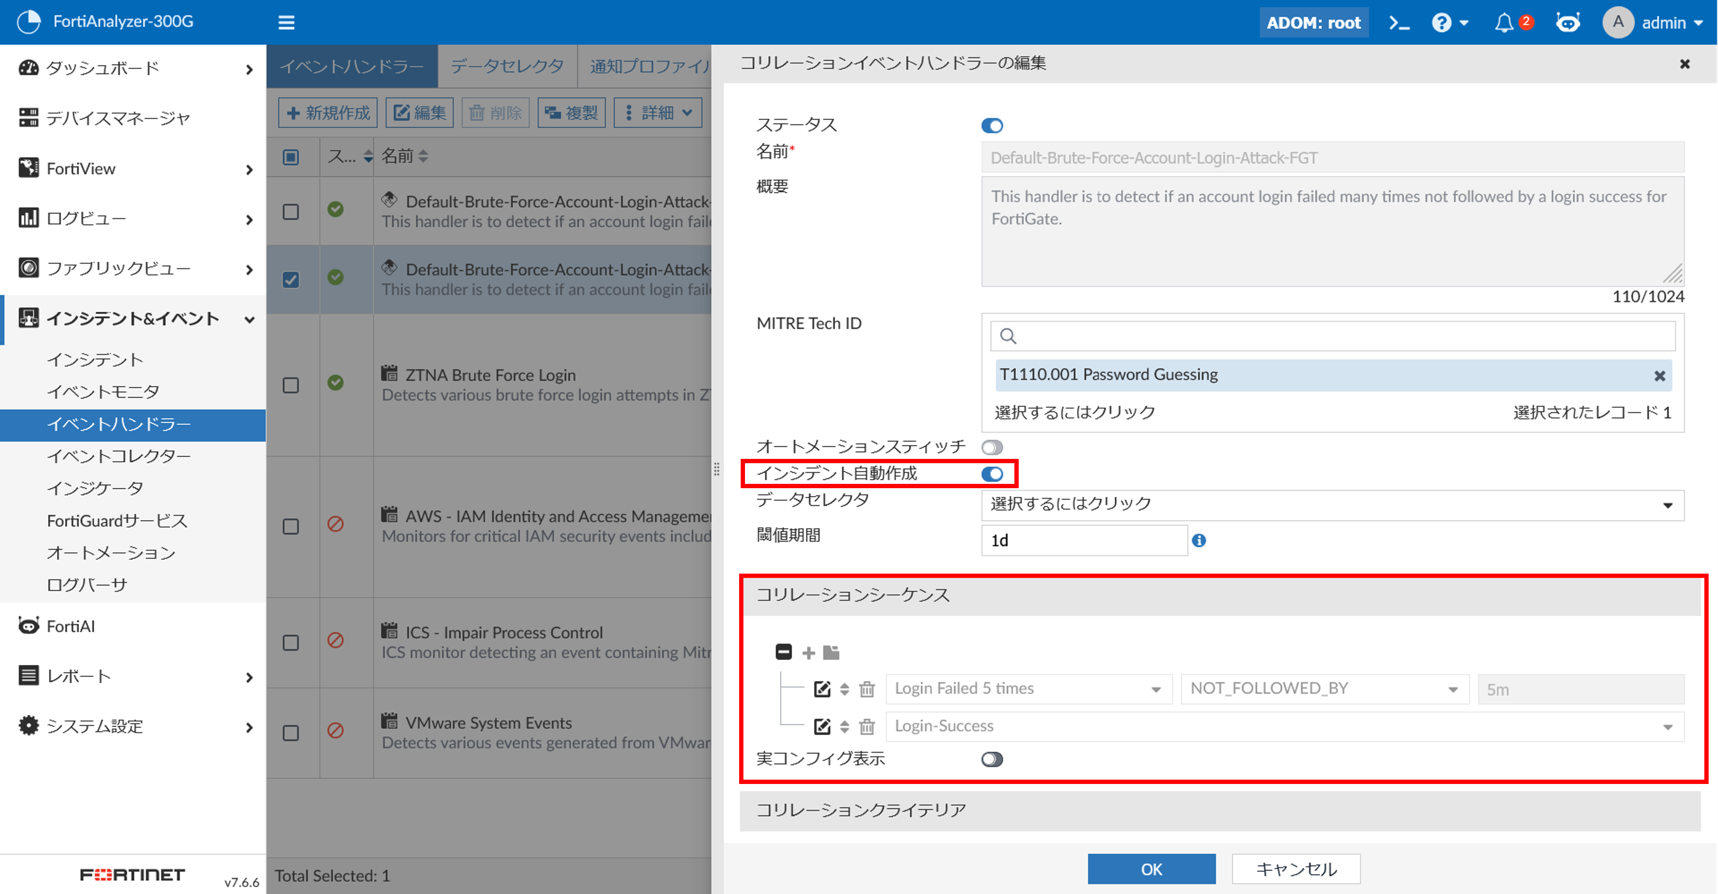Add a new correlation sequence item

tap(808, 652)
